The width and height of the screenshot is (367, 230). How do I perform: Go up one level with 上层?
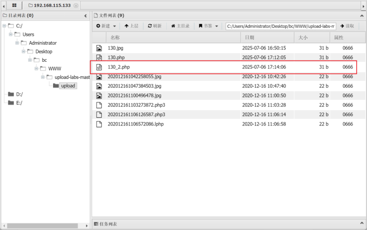point(131,26)
